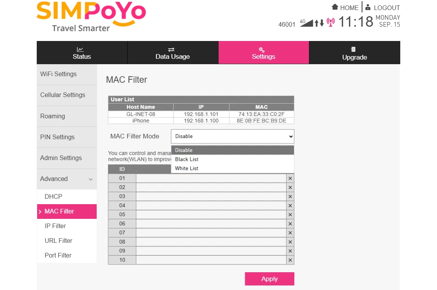The width and height of the screenshot is (437, 290).
Task: Select DHCP under Advanced
Action: [53, 196]
